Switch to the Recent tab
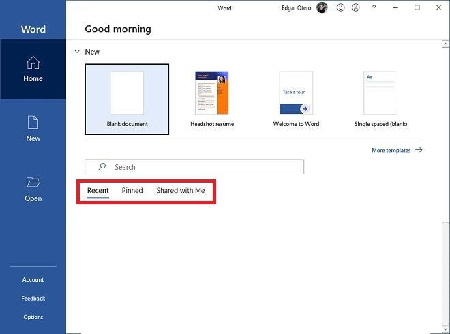The height and width of the screenshot is (334, 450). click(98, 191)
